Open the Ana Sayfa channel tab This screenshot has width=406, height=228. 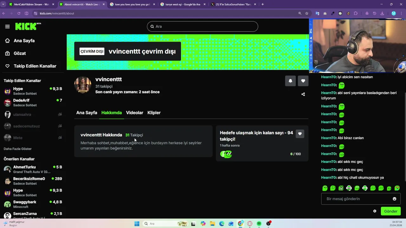pyautogui.click(x=87, y=113)
